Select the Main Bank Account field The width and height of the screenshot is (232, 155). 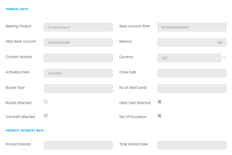tap(78, 42)
